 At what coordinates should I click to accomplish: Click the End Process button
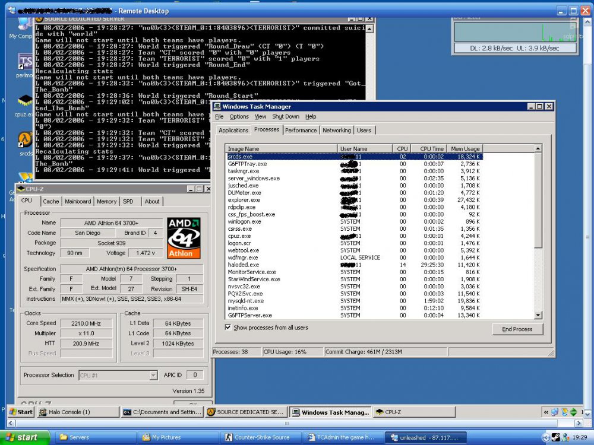517,329
